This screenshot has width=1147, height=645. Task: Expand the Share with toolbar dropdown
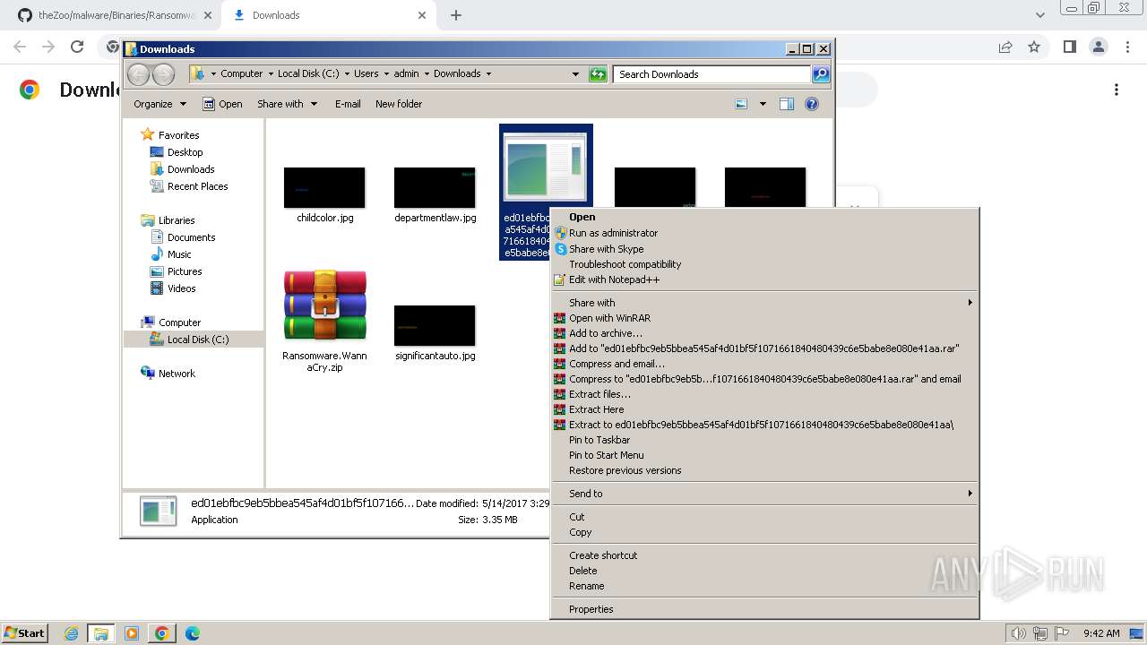point(287,104)
